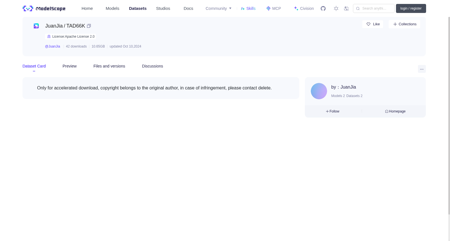Click the Apache License 2.0 label text
Screen dimensions: 450x241
(73, 37)
